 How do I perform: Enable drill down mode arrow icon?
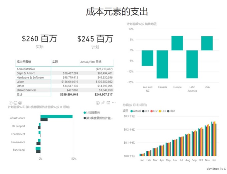click(97, 102)
